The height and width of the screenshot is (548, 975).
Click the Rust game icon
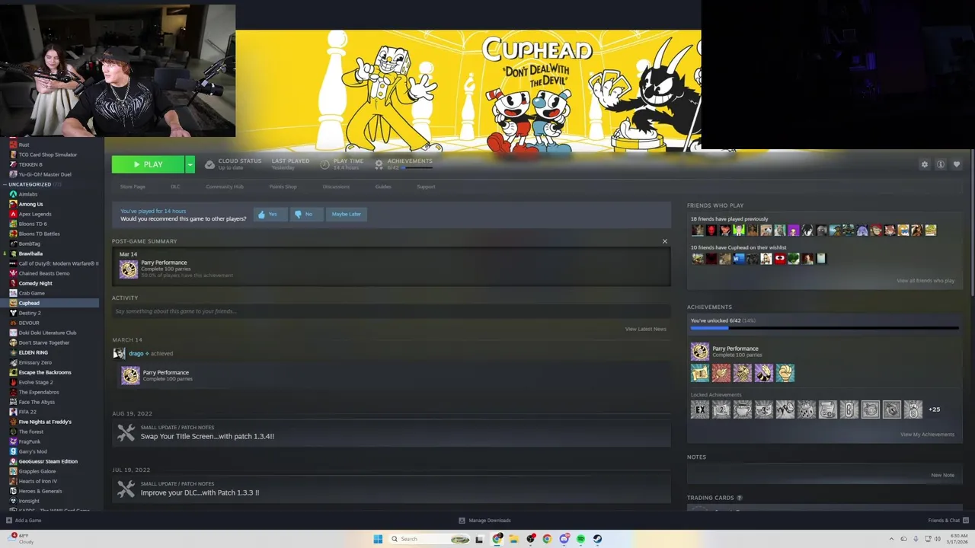[x=13, y=145]
